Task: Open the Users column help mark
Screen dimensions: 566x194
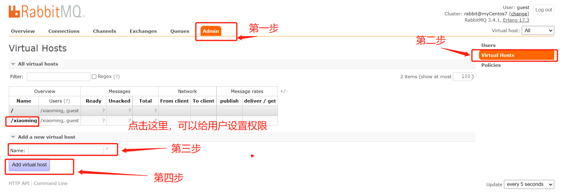Action: [x=67, y=101]
